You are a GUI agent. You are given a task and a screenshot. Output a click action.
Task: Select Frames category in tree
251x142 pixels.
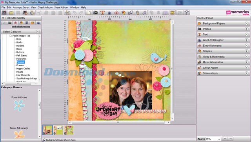20,66
